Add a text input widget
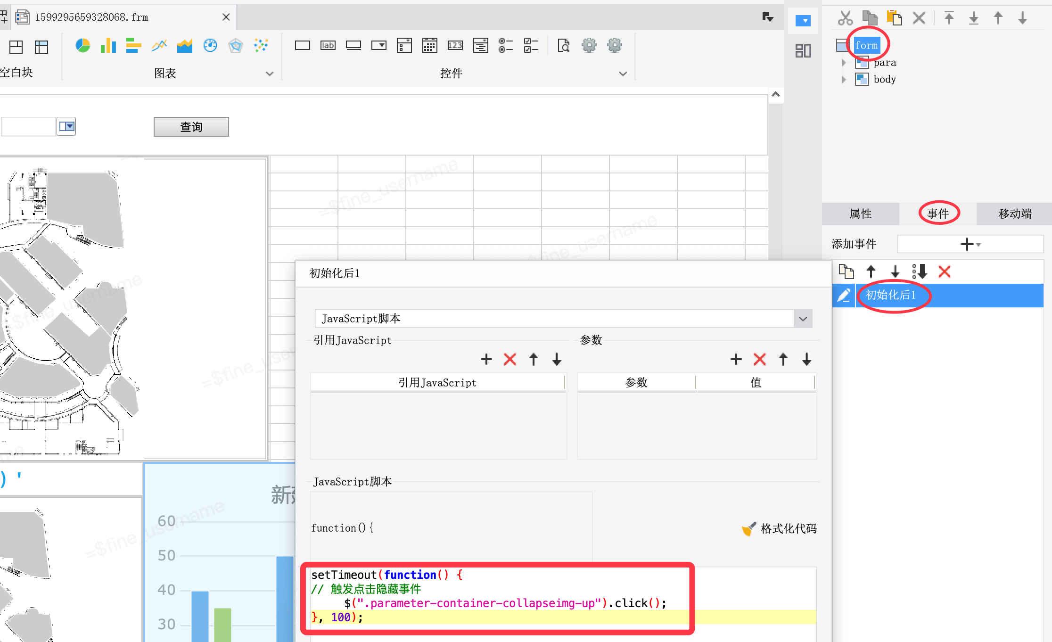The image size is (1052, 642). click(303, 46)
